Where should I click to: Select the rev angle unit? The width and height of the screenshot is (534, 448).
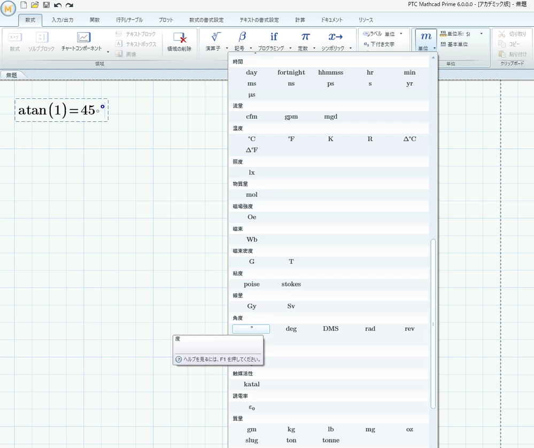tap(409, 329)
